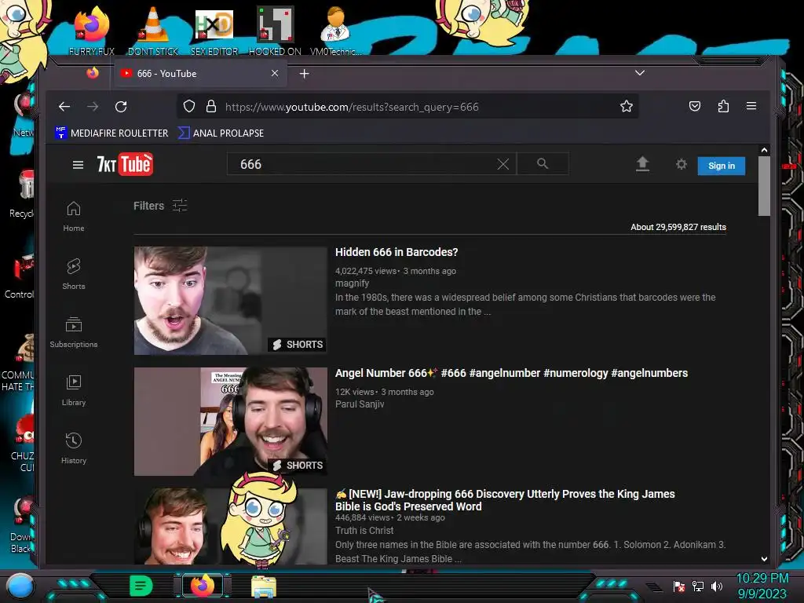Open Subscriptions in the sidebar
This screenshot has width=804, height=603.
click(x=74, y=332)
